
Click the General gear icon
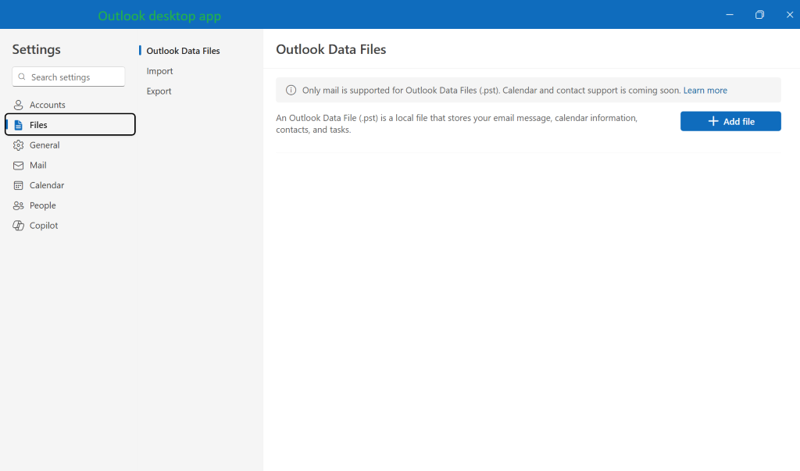point(19,145)
